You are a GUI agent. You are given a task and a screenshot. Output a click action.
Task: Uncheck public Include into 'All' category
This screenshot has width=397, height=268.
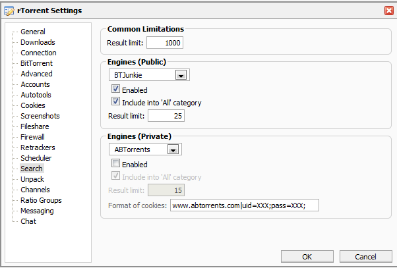[115, 102]
